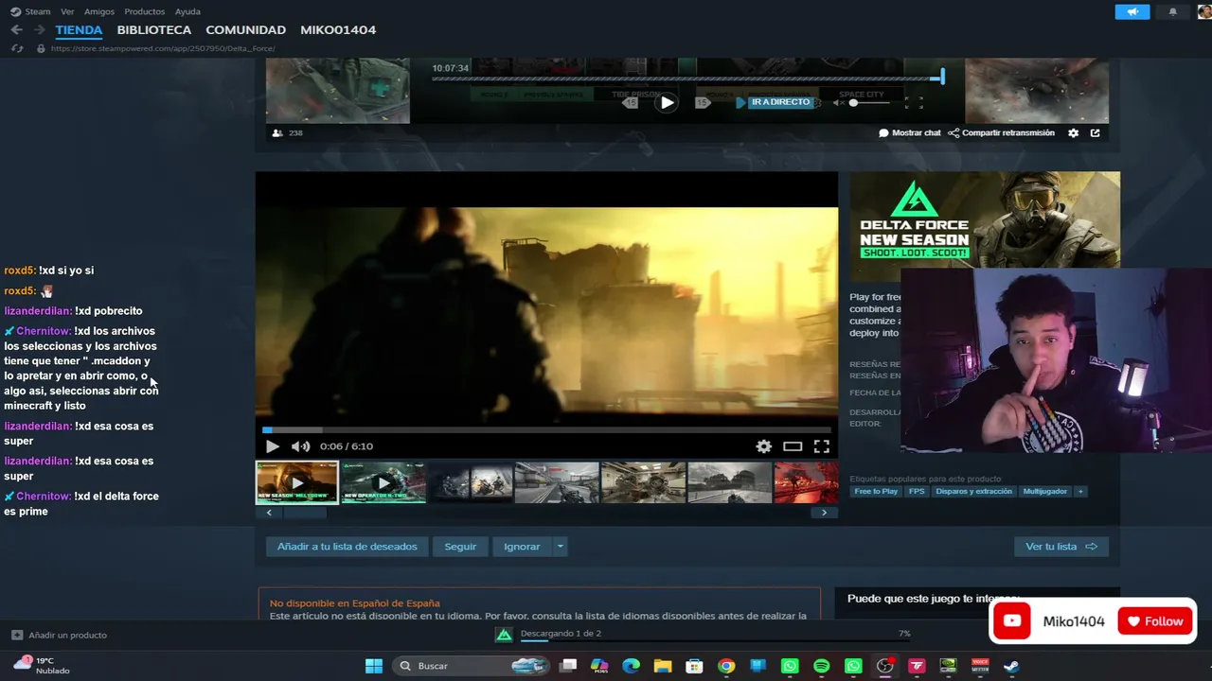Make the broadcast fullscreen
This screenshot has width=1212, height=681.
914,102
